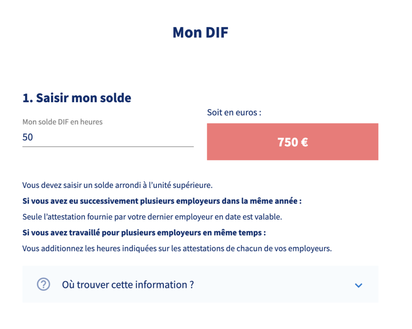Click the value 50 in the hours field

[28, 137]
